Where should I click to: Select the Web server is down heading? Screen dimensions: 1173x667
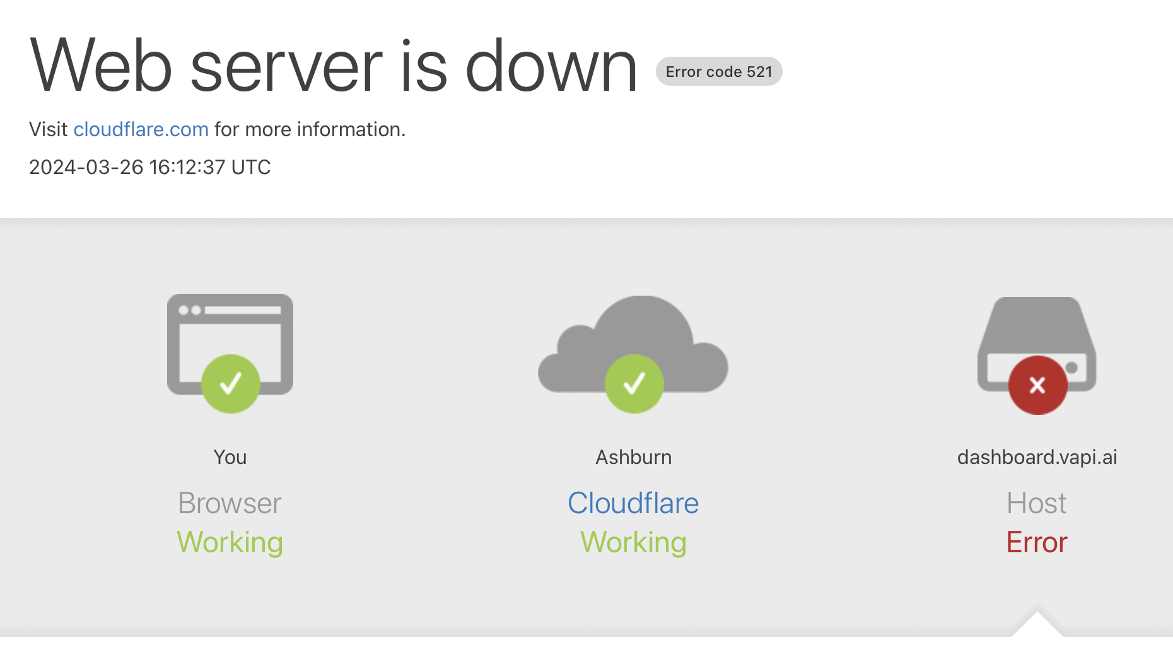click(x=334, y=66)
